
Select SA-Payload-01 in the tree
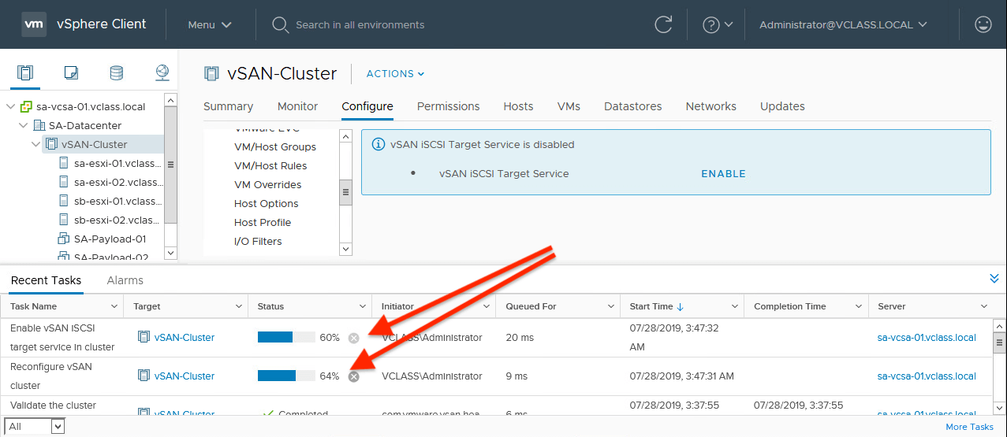[x=110, y=239]
